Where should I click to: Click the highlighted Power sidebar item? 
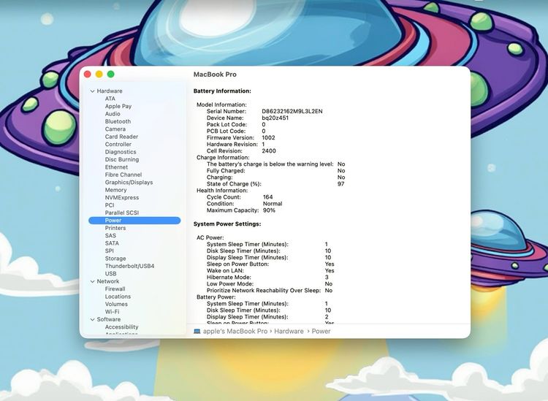(x=134, y=221)
